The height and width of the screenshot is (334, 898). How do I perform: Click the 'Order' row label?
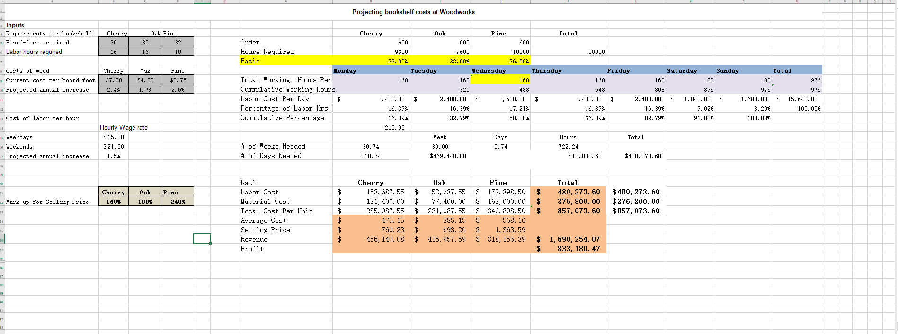250,42
